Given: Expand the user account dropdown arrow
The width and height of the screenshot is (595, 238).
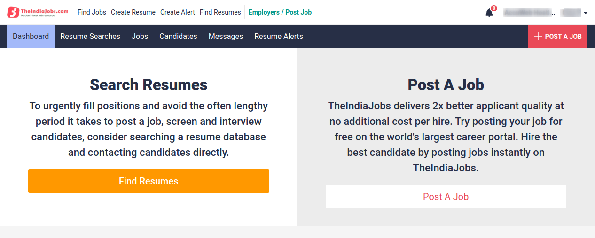Looking at the screenshot, I should pyautogui.click(x=586, y=13).
